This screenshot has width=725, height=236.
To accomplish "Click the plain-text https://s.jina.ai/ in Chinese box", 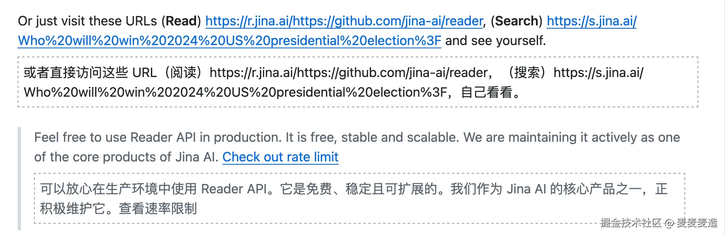I will pyautogui.click(x=598, y=73).
